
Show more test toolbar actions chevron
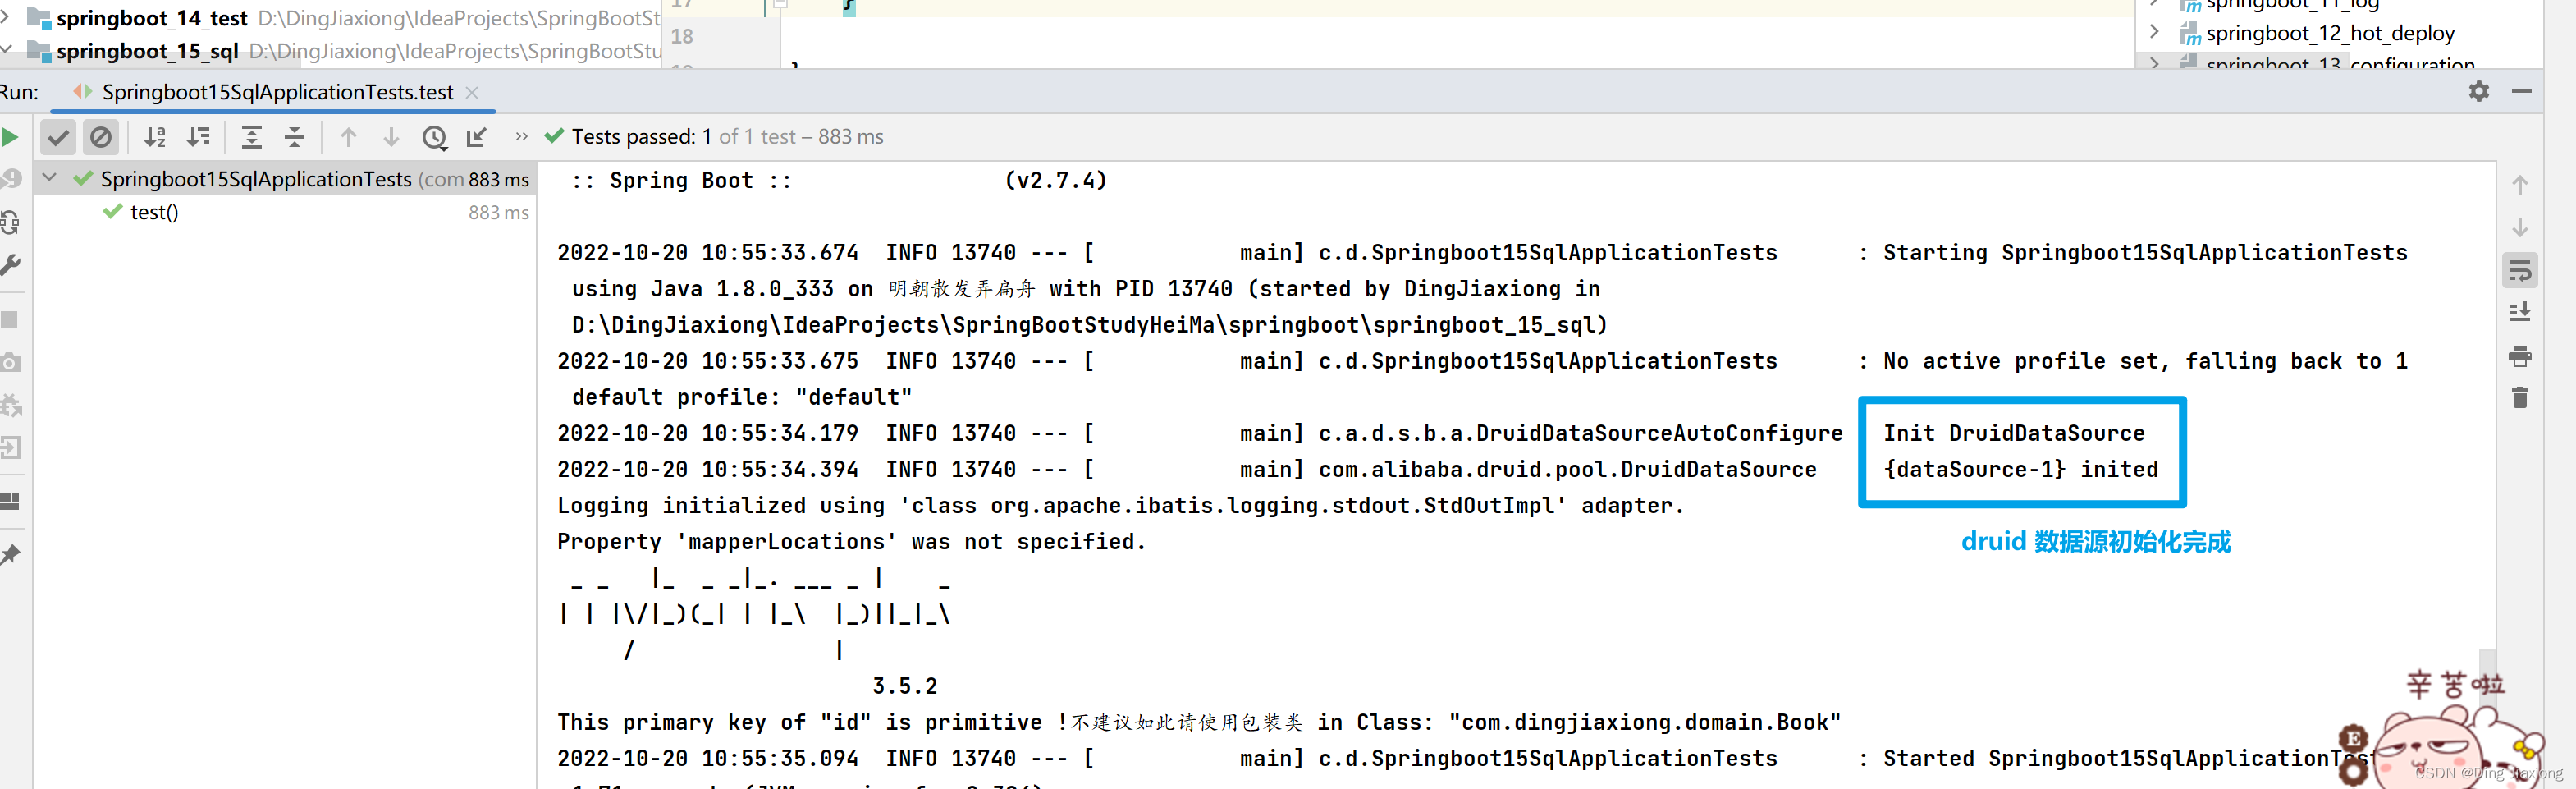tap(521, 137)
